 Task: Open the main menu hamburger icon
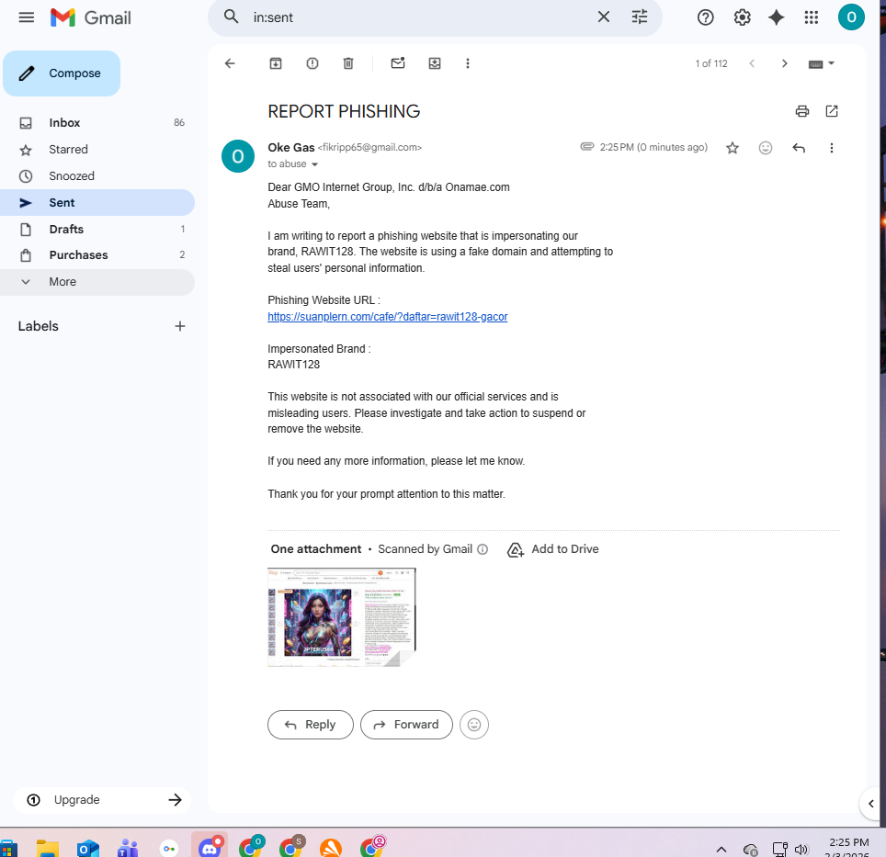(x=26, y=17)
